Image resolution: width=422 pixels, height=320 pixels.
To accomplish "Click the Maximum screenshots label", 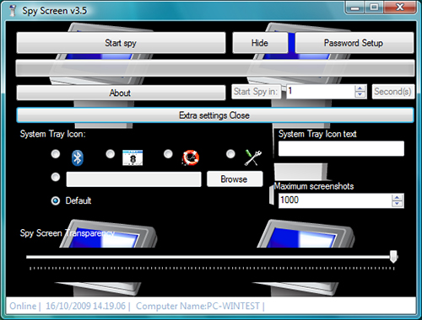I will point(314,186).
